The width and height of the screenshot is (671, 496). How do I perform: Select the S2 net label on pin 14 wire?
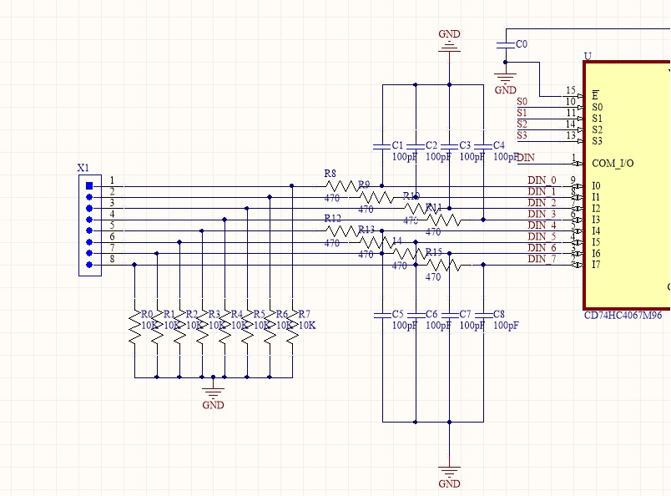pyautogui.click(x=522, y=124)
